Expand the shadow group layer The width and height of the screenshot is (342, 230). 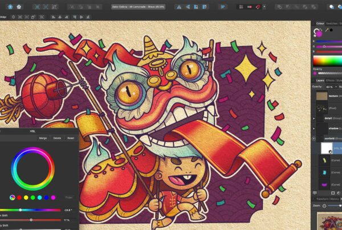pos(314,128)
